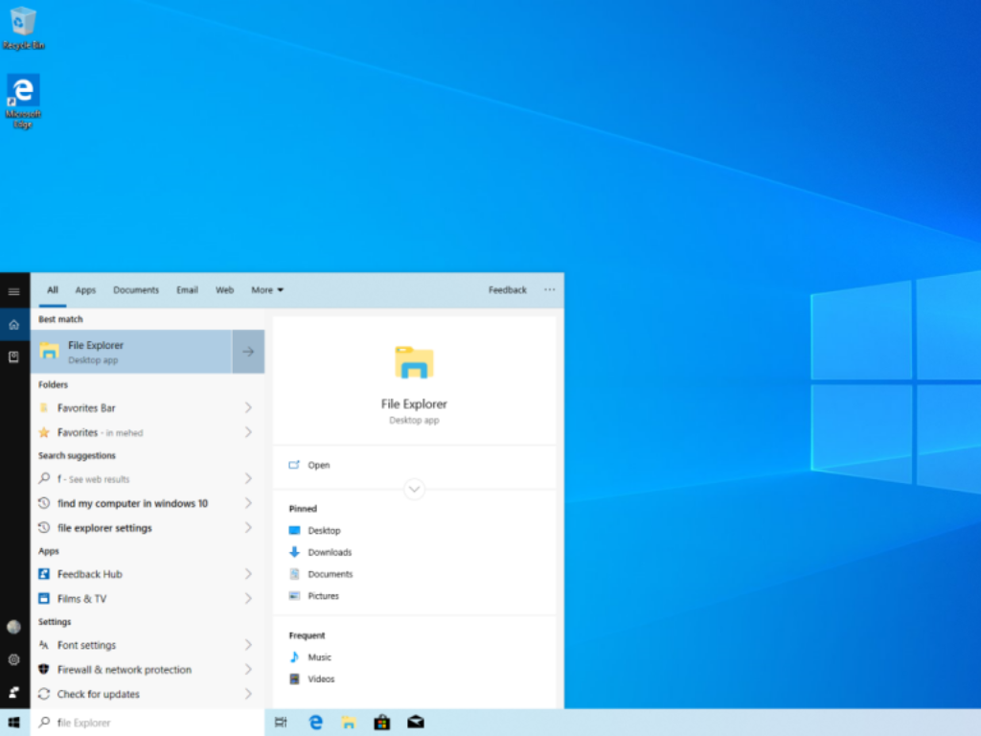Click Open under File Explorer preview

tap(318, 466)
